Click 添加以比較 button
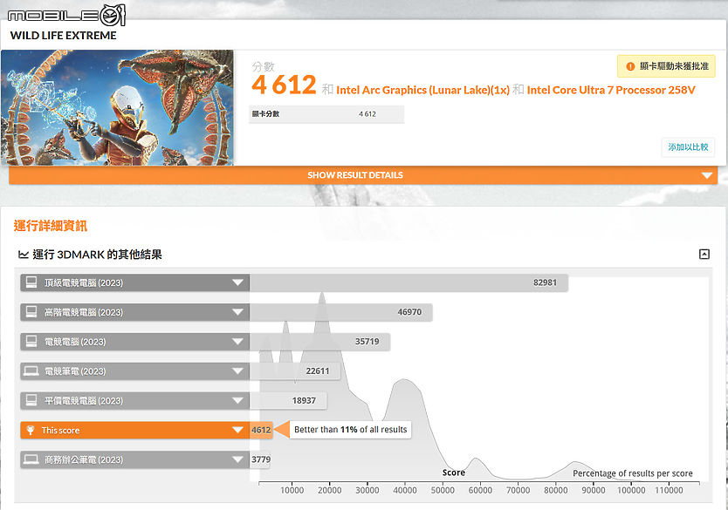Image resolution: width=728 pixels, height=510 pixels. (688, 147)
